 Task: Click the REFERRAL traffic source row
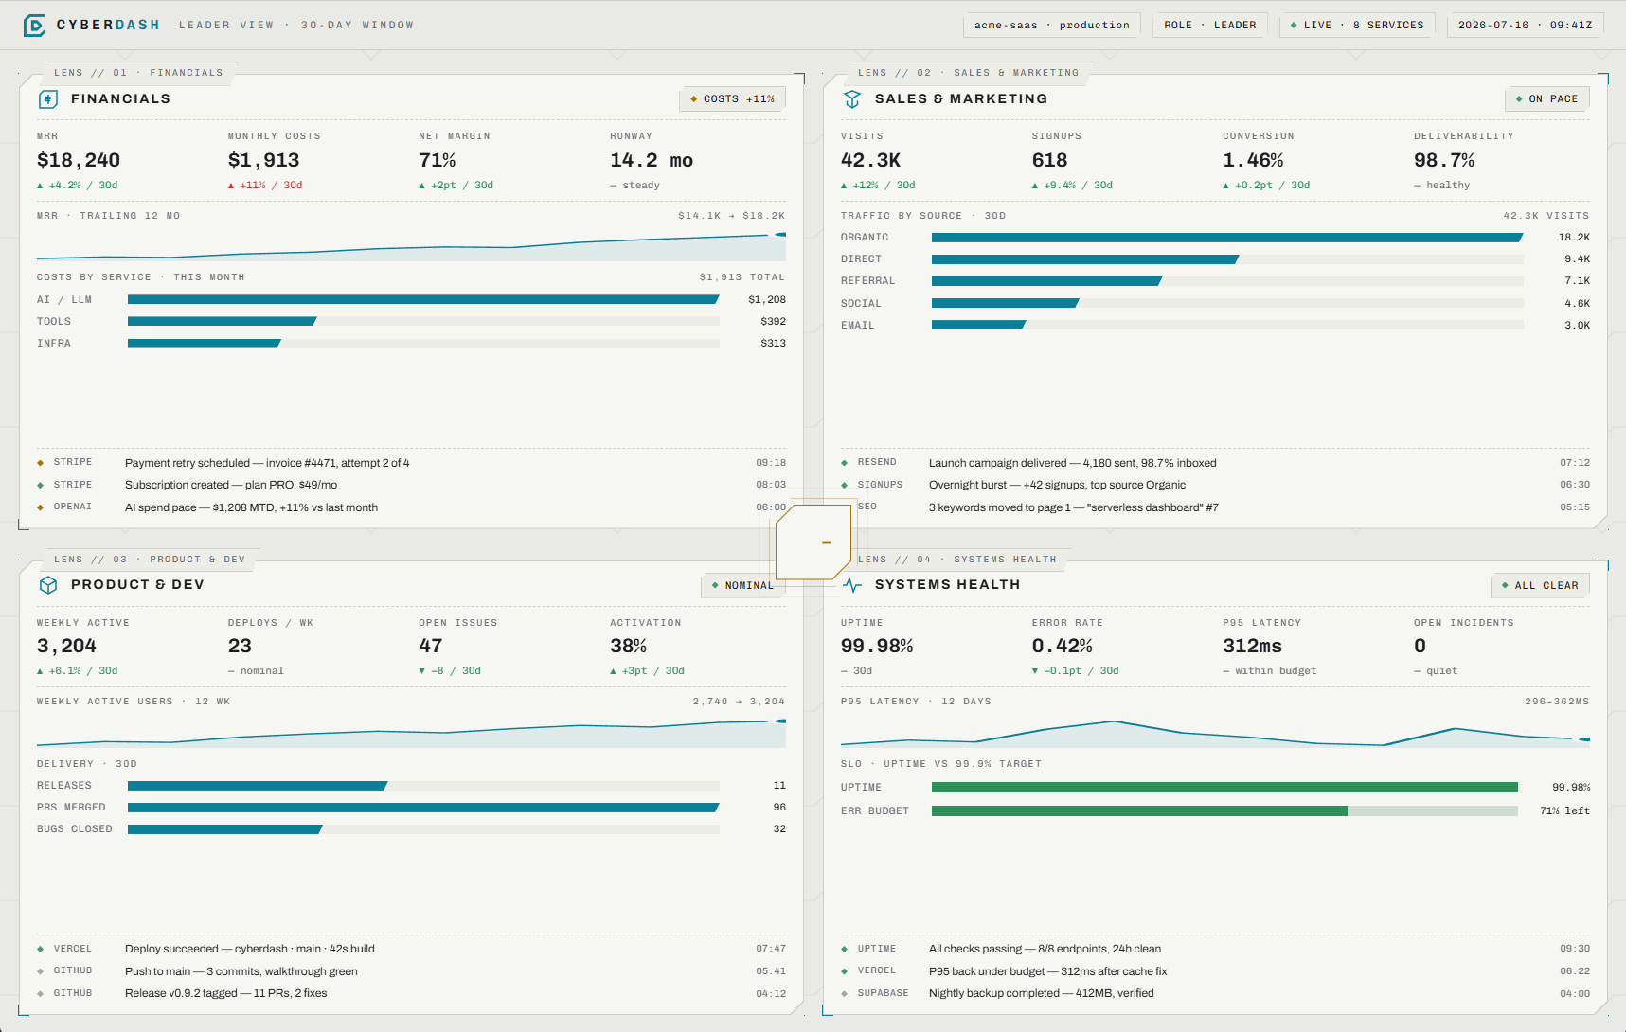pyautogui.click(x=1215, y=281)
